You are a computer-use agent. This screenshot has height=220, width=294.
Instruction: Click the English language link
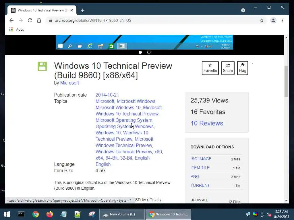pyautogui.click(x=103, y=164)
